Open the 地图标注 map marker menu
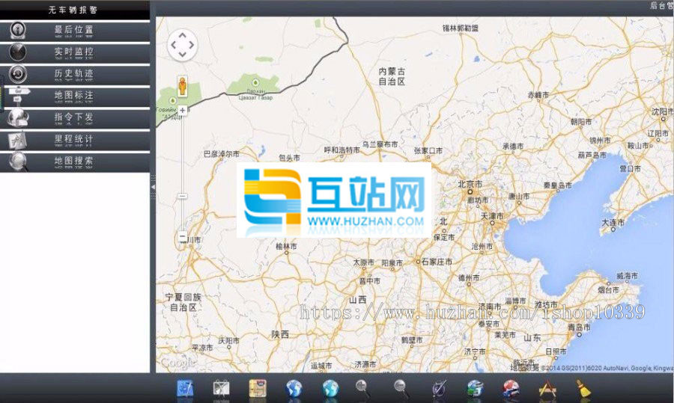This screenshot has height=403, width=674. click(75, 96)
